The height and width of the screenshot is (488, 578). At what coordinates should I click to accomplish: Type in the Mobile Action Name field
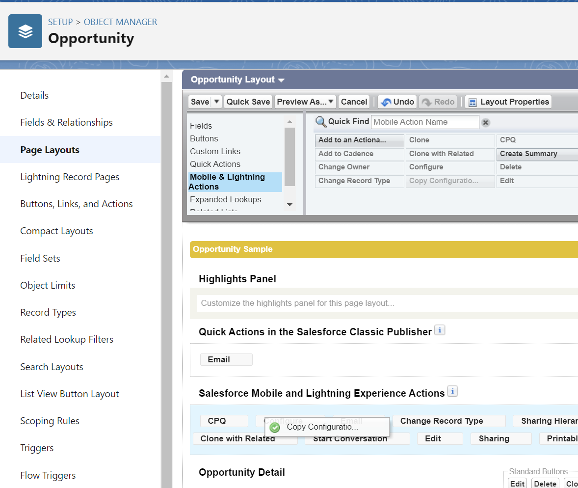[424, 122]
